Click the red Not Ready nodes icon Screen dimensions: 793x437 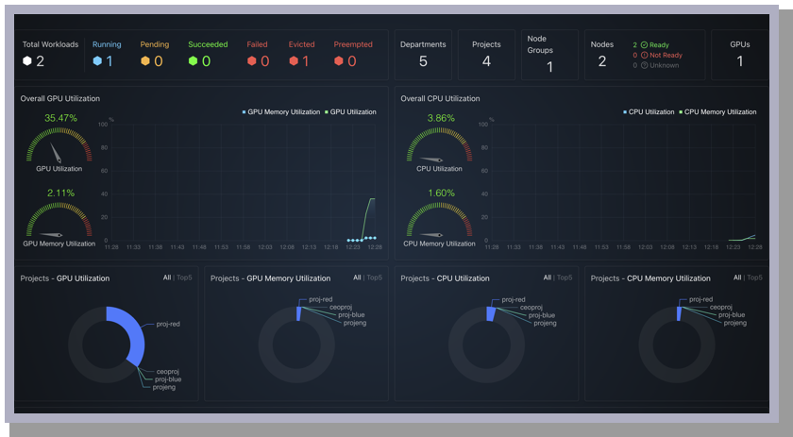tap(644, 55)
